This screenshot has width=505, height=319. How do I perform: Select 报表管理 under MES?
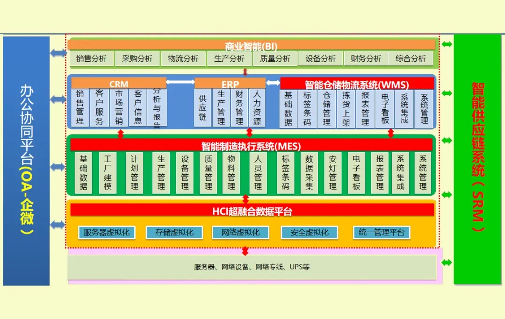(x=380, y=173)
